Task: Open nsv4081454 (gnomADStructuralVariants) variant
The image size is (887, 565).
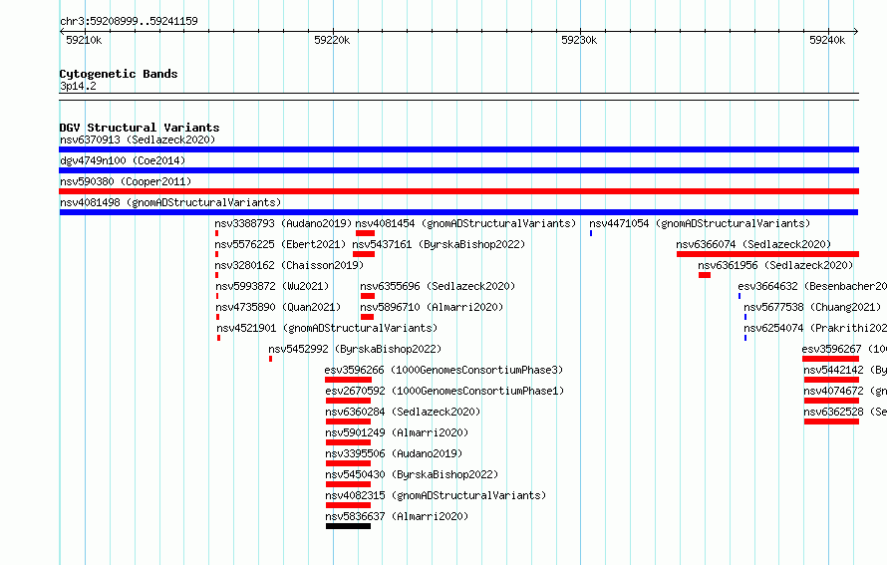Action: 465,223
